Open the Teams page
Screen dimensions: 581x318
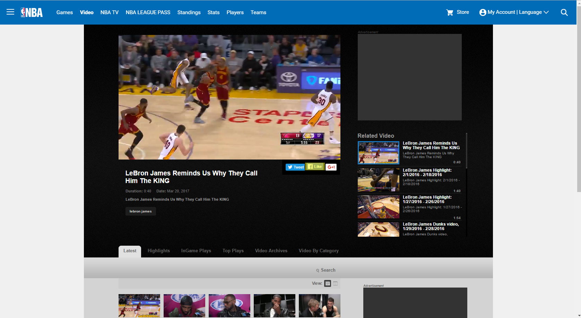(258, 12)
